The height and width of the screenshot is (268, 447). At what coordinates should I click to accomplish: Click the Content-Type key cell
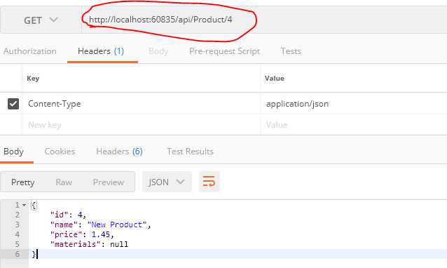click(x=142, y=104)
